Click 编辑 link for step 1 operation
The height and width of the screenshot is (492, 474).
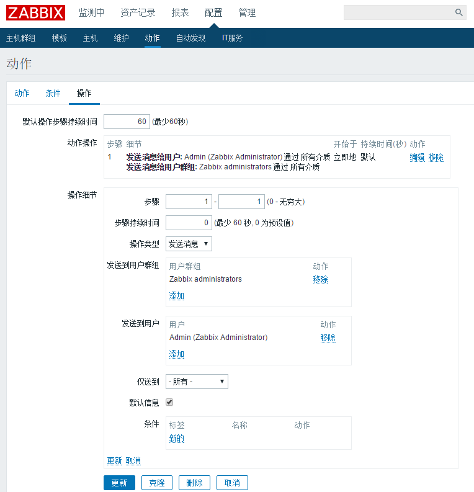(417, 157)
